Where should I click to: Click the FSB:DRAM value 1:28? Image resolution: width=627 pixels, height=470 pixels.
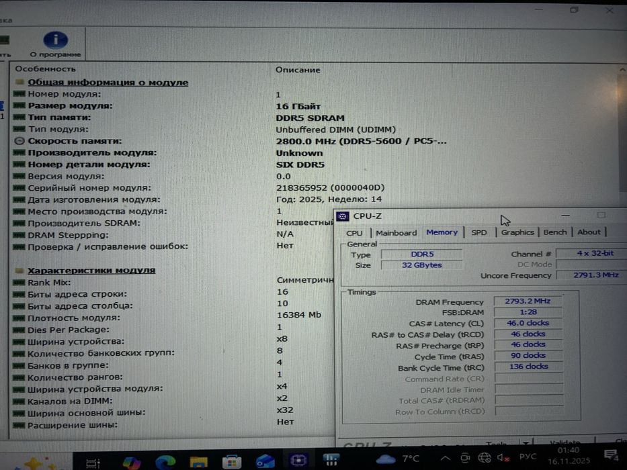pyautogui.click(x=528, y=312)
